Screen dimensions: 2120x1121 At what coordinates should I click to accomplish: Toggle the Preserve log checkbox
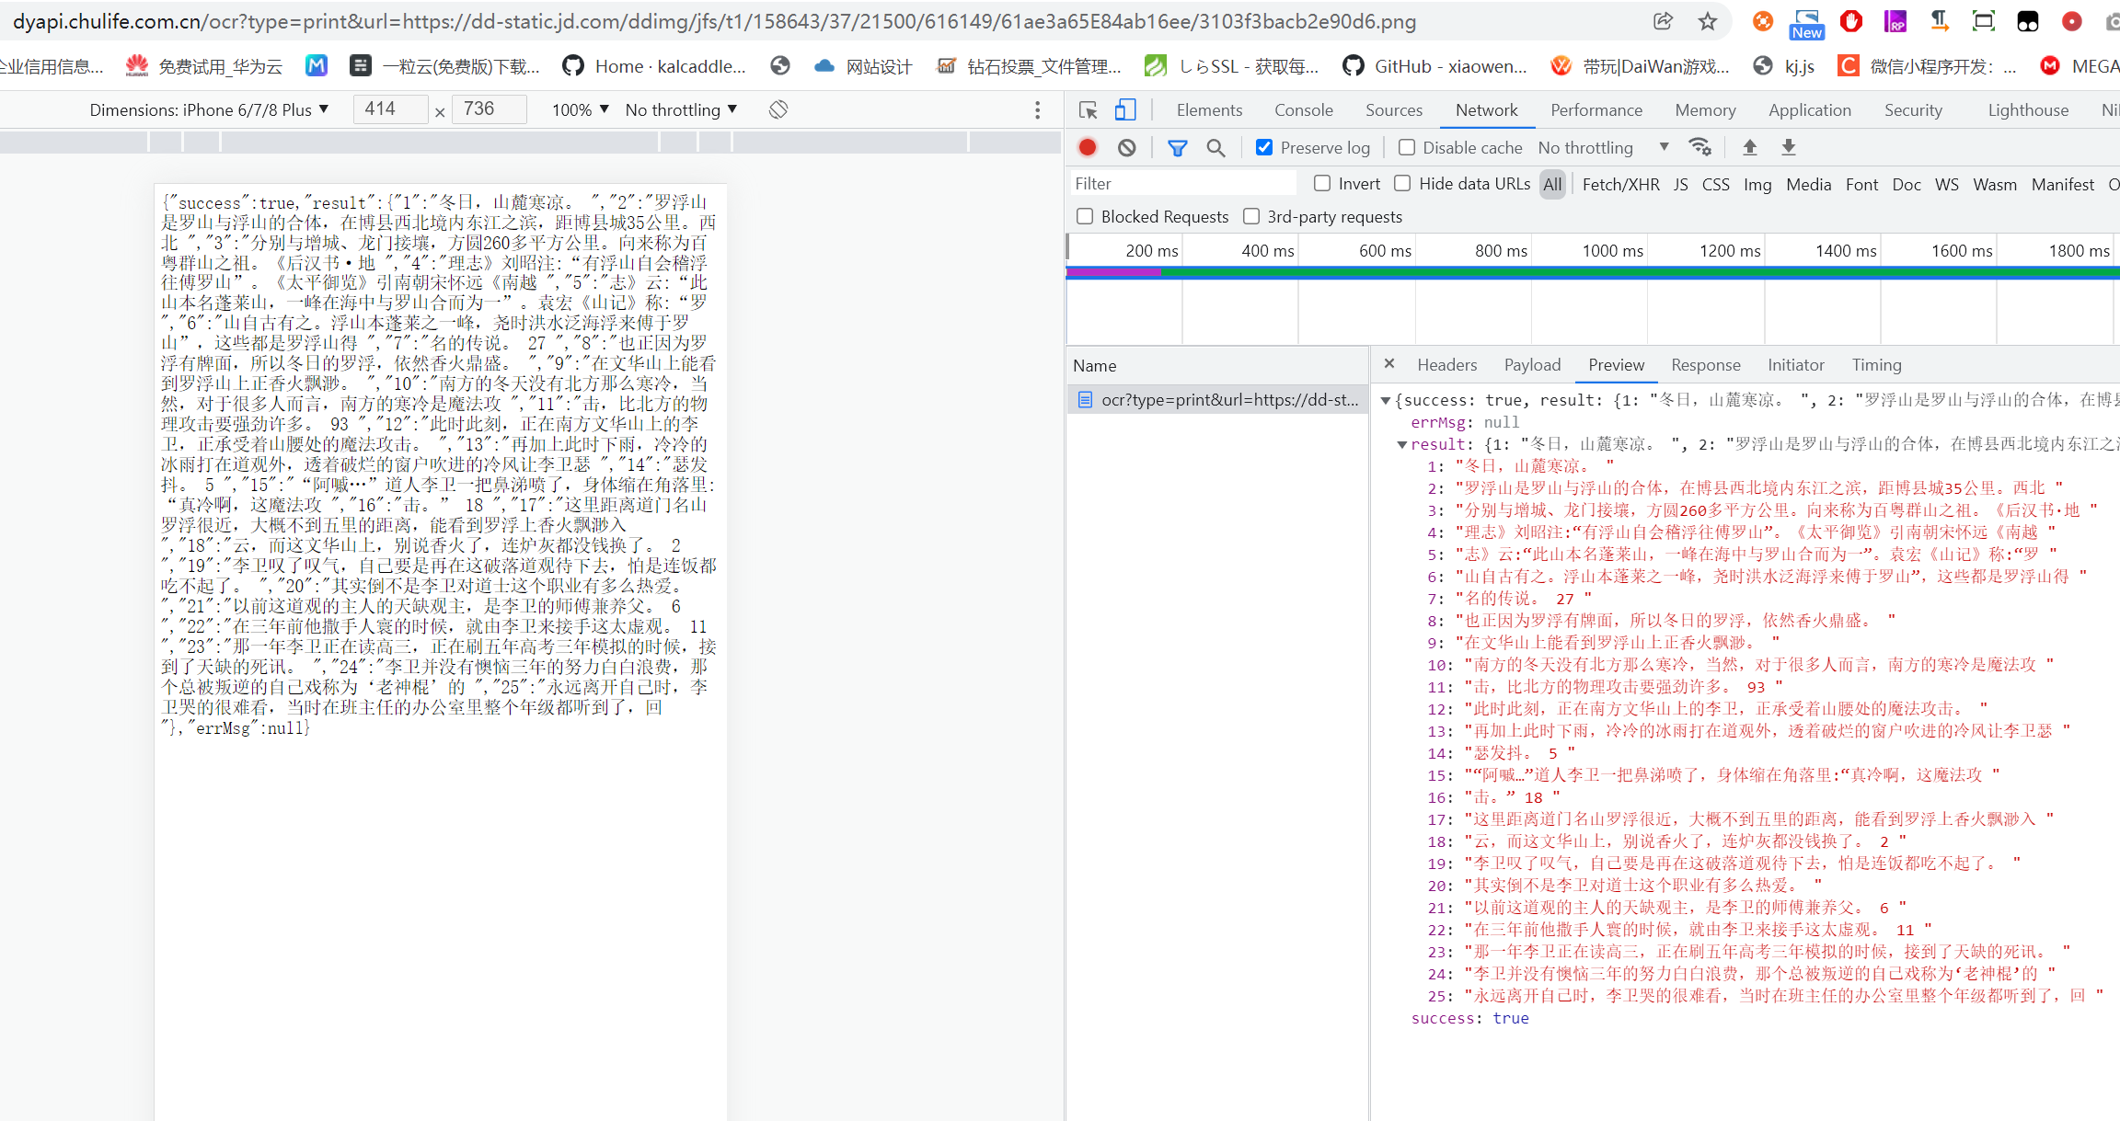point(1264,147)
